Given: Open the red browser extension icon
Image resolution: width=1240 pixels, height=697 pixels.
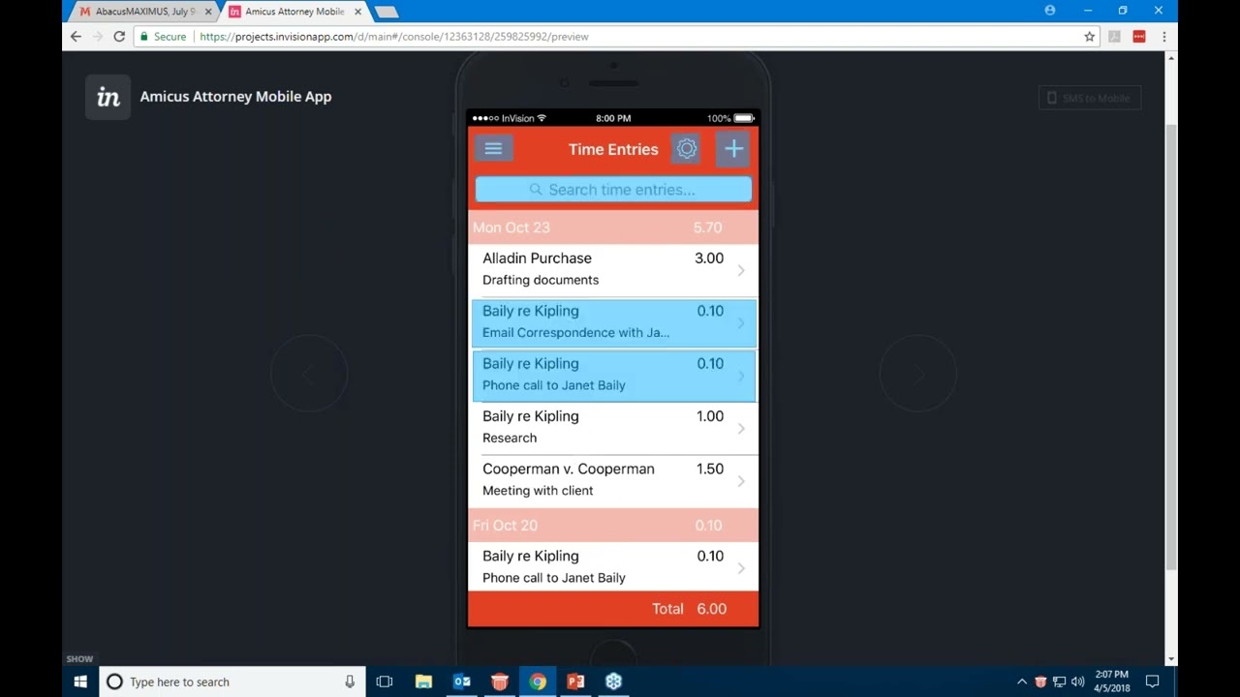Looking at the screenshot, I should (1139, 37).
